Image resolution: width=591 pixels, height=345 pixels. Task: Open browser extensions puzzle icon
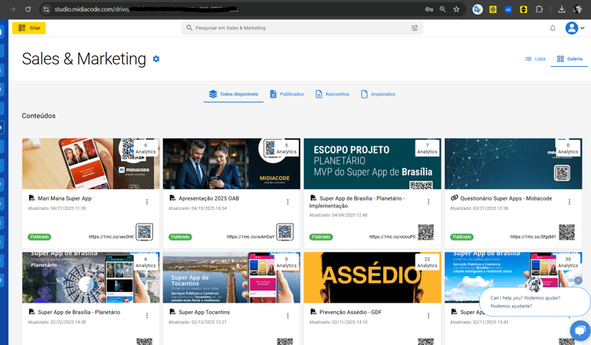tap(539, 9)
